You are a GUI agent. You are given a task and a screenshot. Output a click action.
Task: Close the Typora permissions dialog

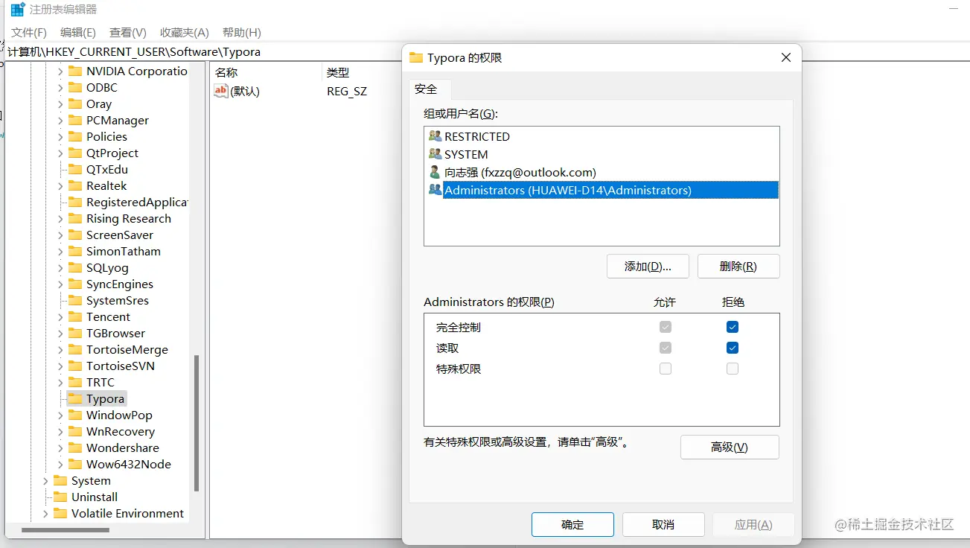point(785,57)
